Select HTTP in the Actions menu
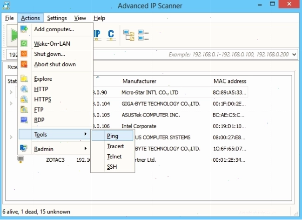Screen dimensions: 302x220 (55, 89)
